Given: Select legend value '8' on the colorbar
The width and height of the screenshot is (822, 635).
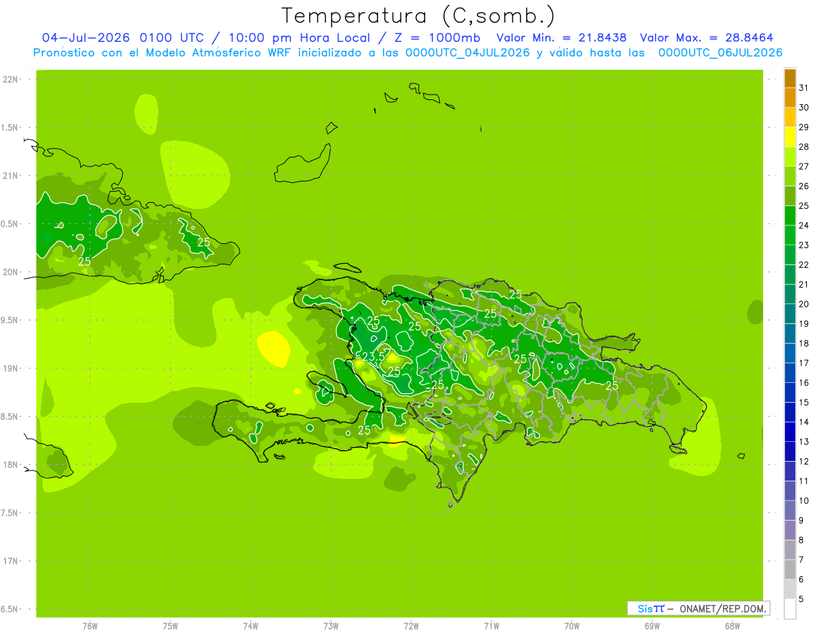Looking at the screenshot, I should [x=801, y=540].
